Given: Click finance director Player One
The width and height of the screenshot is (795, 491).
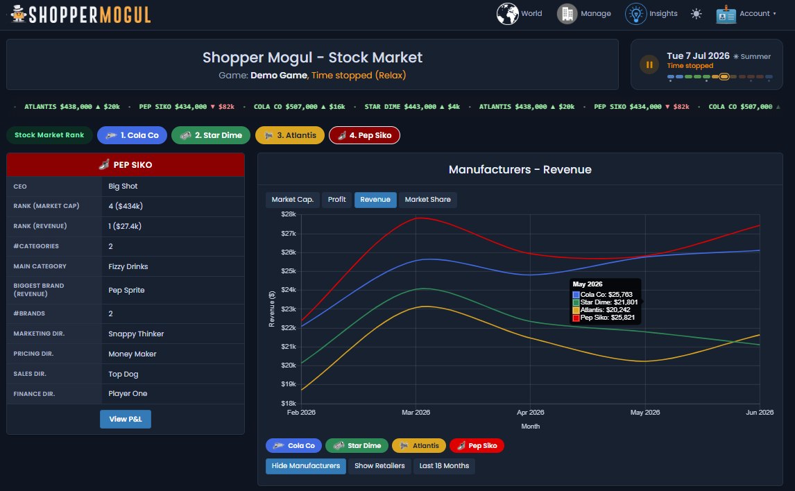Looking at the screenshot, I should 128,394.
